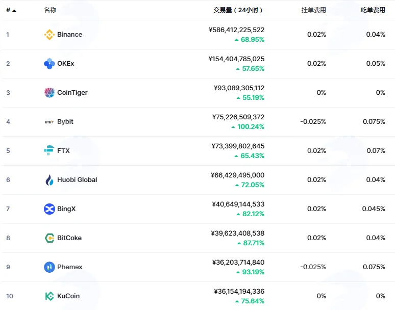This screenshot has width=395, height=310.
Task: Sort by 交易量 (24小时) column header
Action: point(238,10)
